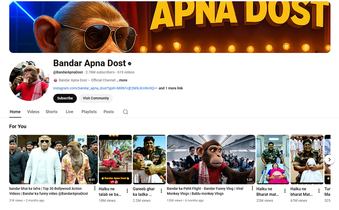Open options menu for 'Halku ne talab se' short
This screenshot has height=210, width=339.
coord(128,191)
